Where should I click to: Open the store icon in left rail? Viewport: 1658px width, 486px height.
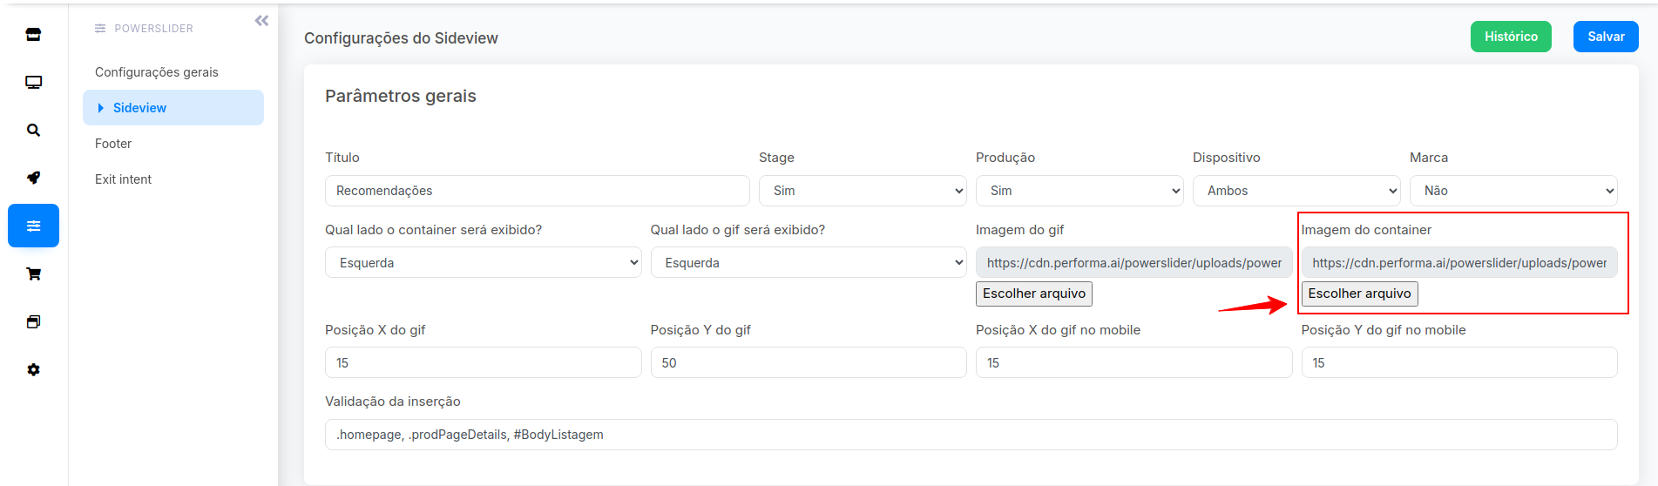point(33,35)
